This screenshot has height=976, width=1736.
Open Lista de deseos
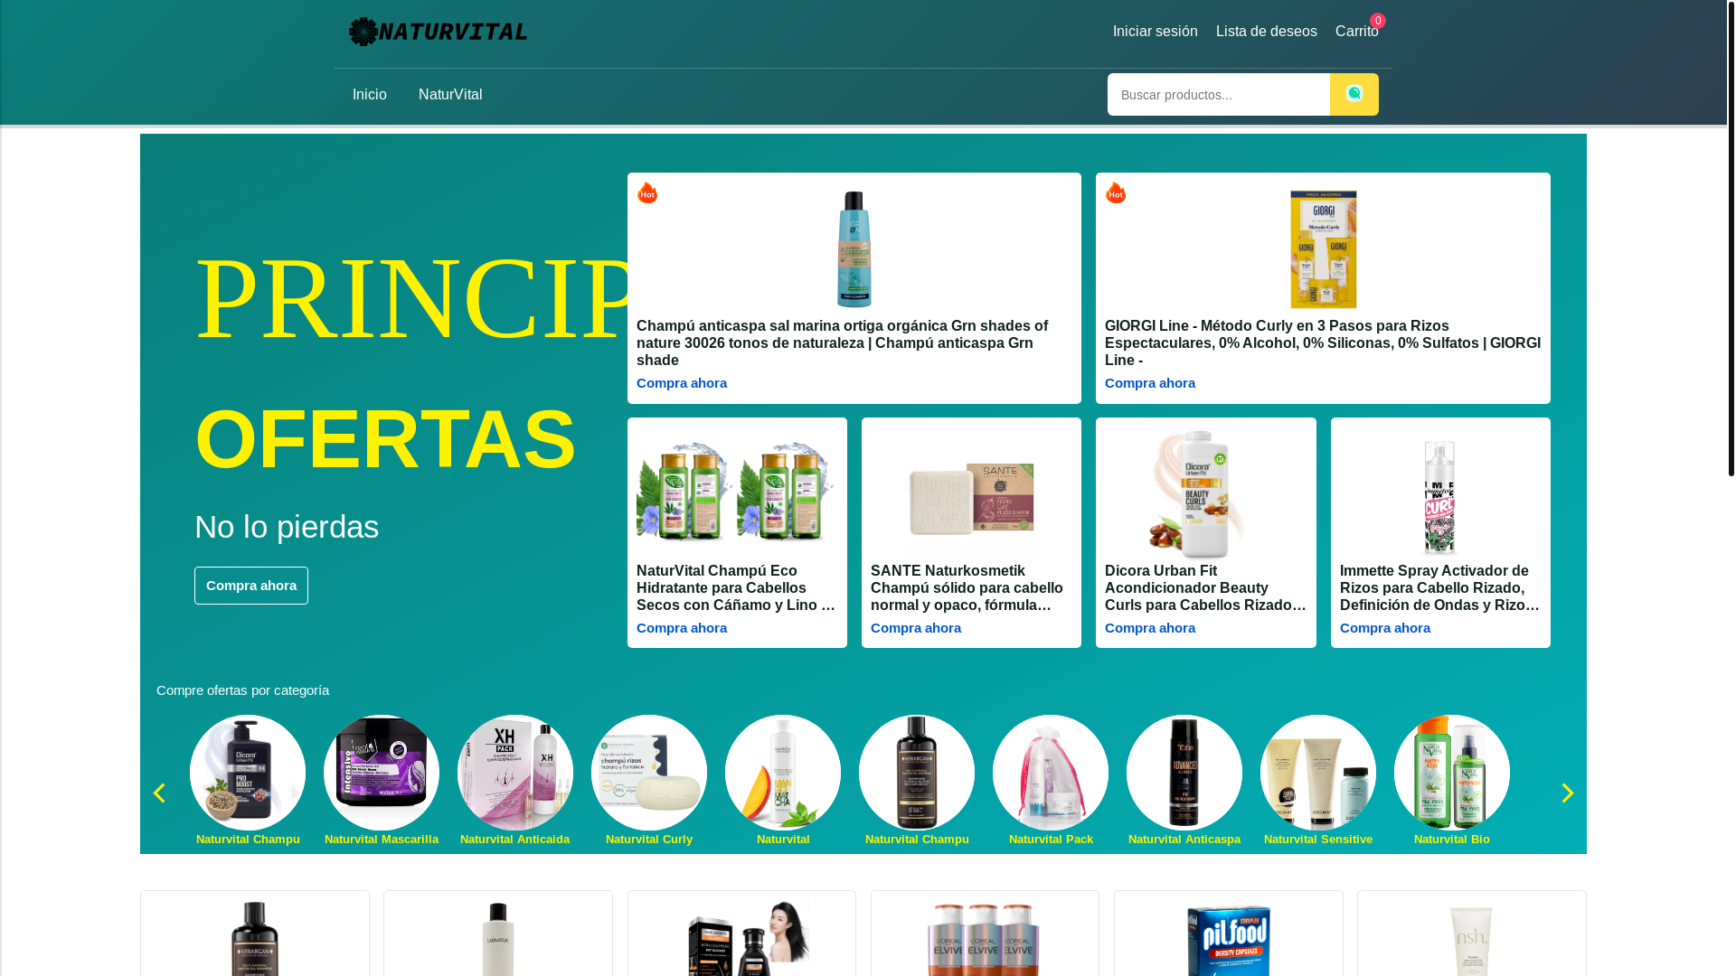point(1266,32)
